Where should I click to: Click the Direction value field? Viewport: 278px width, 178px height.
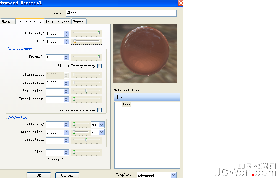55,140
